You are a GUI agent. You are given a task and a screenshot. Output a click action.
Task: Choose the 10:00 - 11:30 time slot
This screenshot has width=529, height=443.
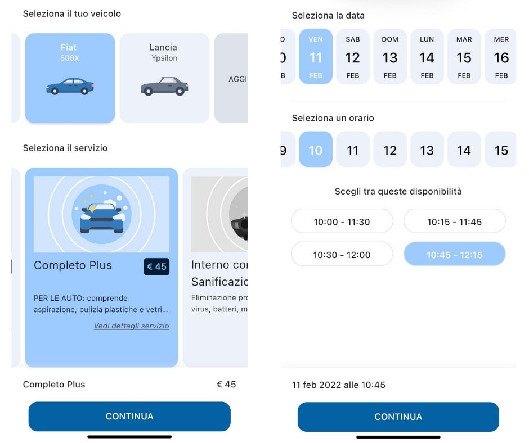342,221
